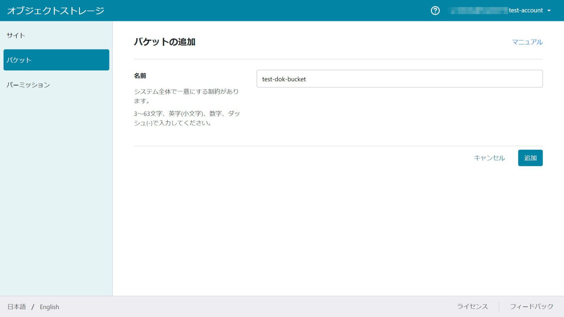
Task: Switch the interface language to English
Action: pos(49,307)
